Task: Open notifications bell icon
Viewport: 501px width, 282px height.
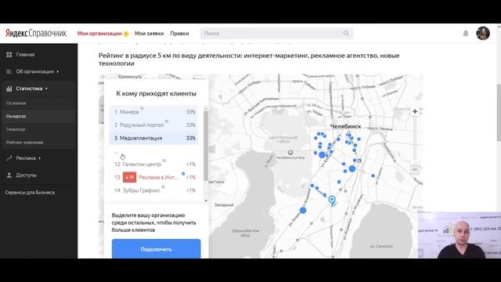Action: tap(466, 33)
